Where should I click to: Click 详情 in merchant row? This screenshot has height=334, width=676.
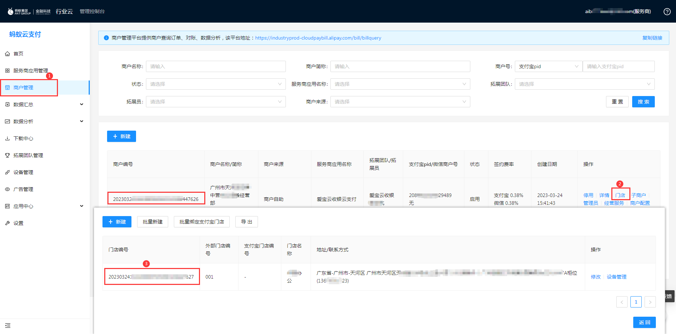coord(604,195)
